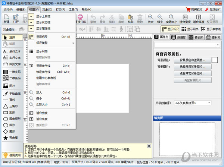224x167 pixels.
Task: Select the Freehand Curve tool (手绘曲线)
Action: [x=12, y=94]
